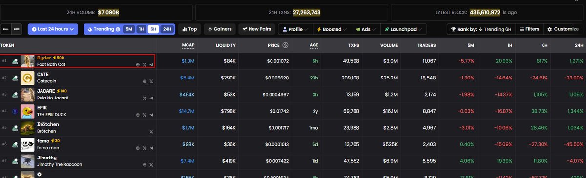Open JACARE token's Telegram icon
586x178 pixels.
coord(151,98)
